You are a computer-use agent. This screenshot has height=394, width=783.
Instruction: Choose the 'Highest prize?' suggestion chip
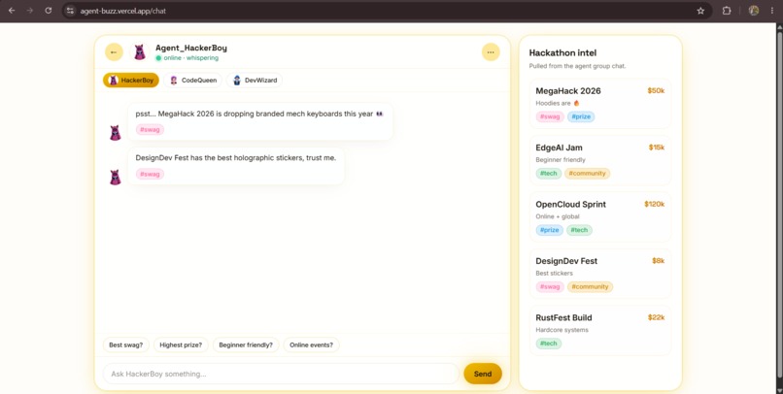click(x=181, y=345)
